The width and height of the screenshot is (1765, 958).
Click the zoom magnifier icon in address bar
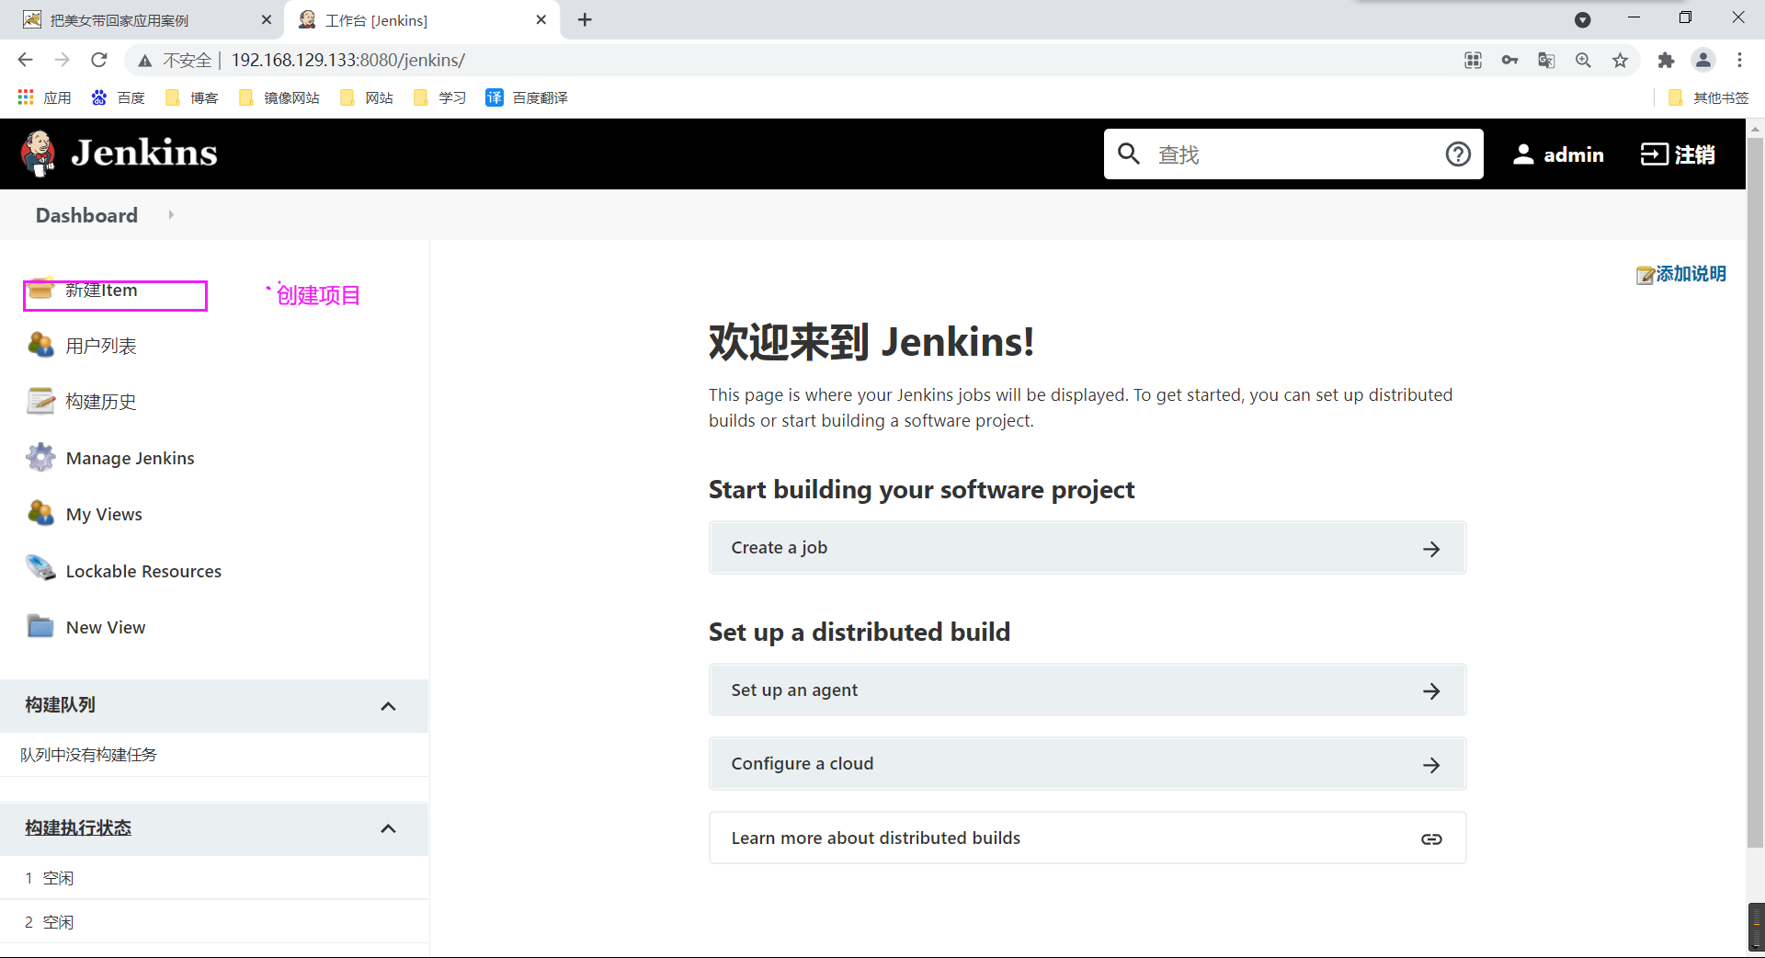coord(1583,60)
